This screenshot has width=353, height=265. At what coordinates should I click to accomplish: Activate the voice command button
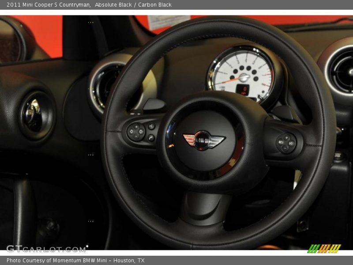pyautogui.click(x=151, y=126)
